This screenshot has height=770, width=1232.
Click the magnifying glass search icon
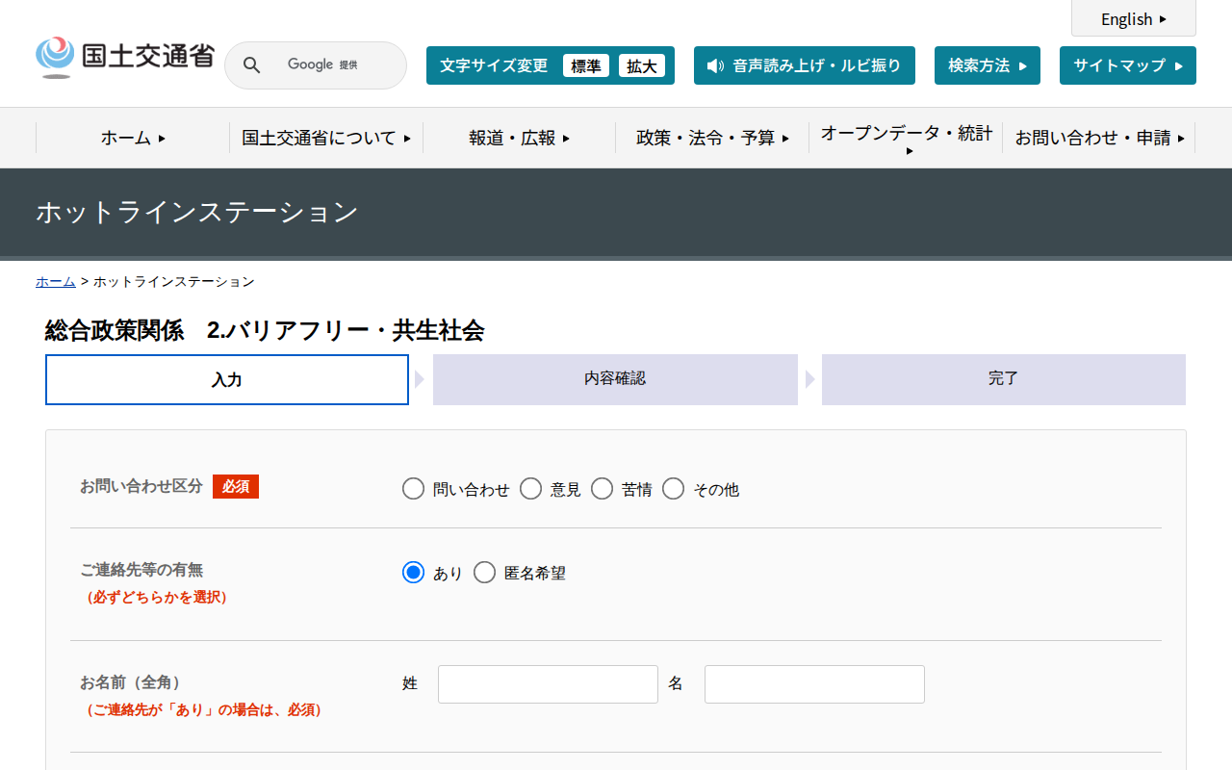coord(252,65)
